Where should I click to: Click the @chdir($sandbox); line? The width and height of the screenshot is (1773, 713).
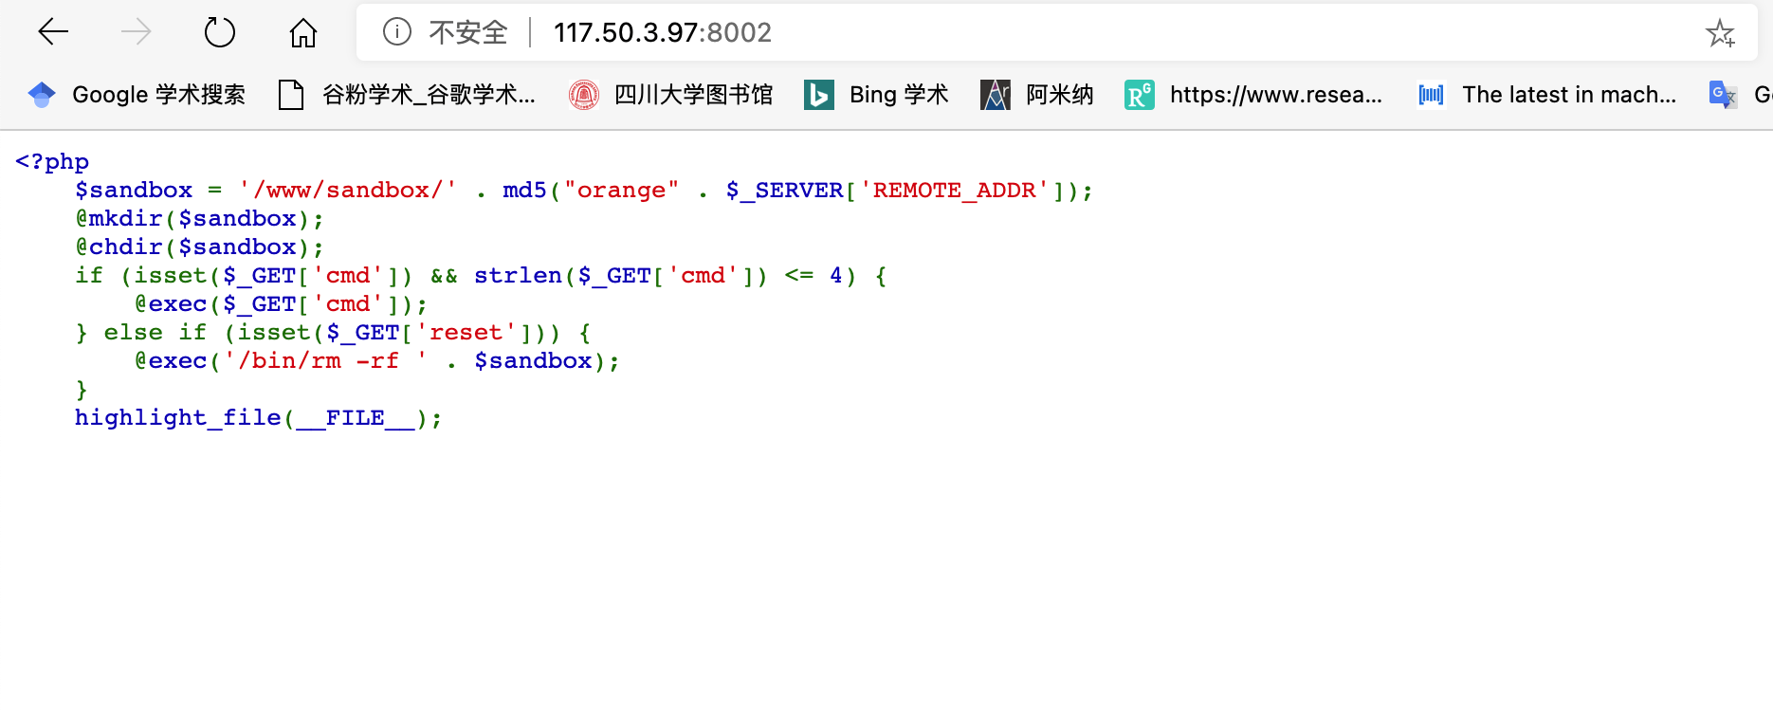coord(200,247)
